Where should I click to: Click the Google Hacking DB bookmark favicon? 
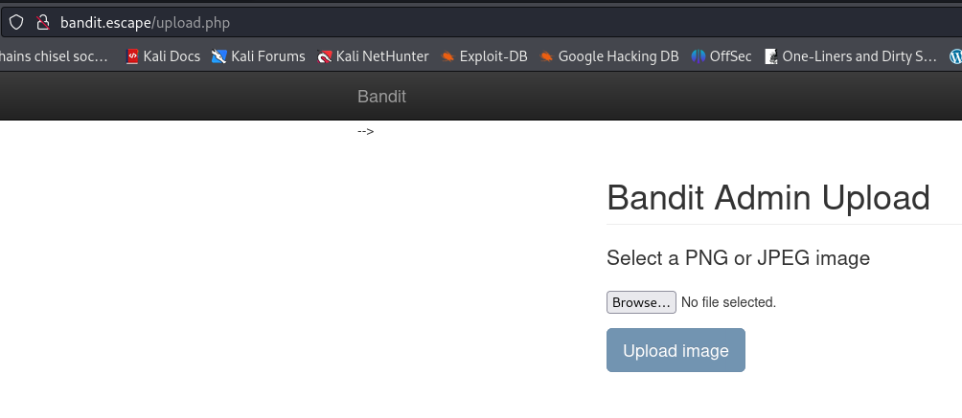[546, 56]
